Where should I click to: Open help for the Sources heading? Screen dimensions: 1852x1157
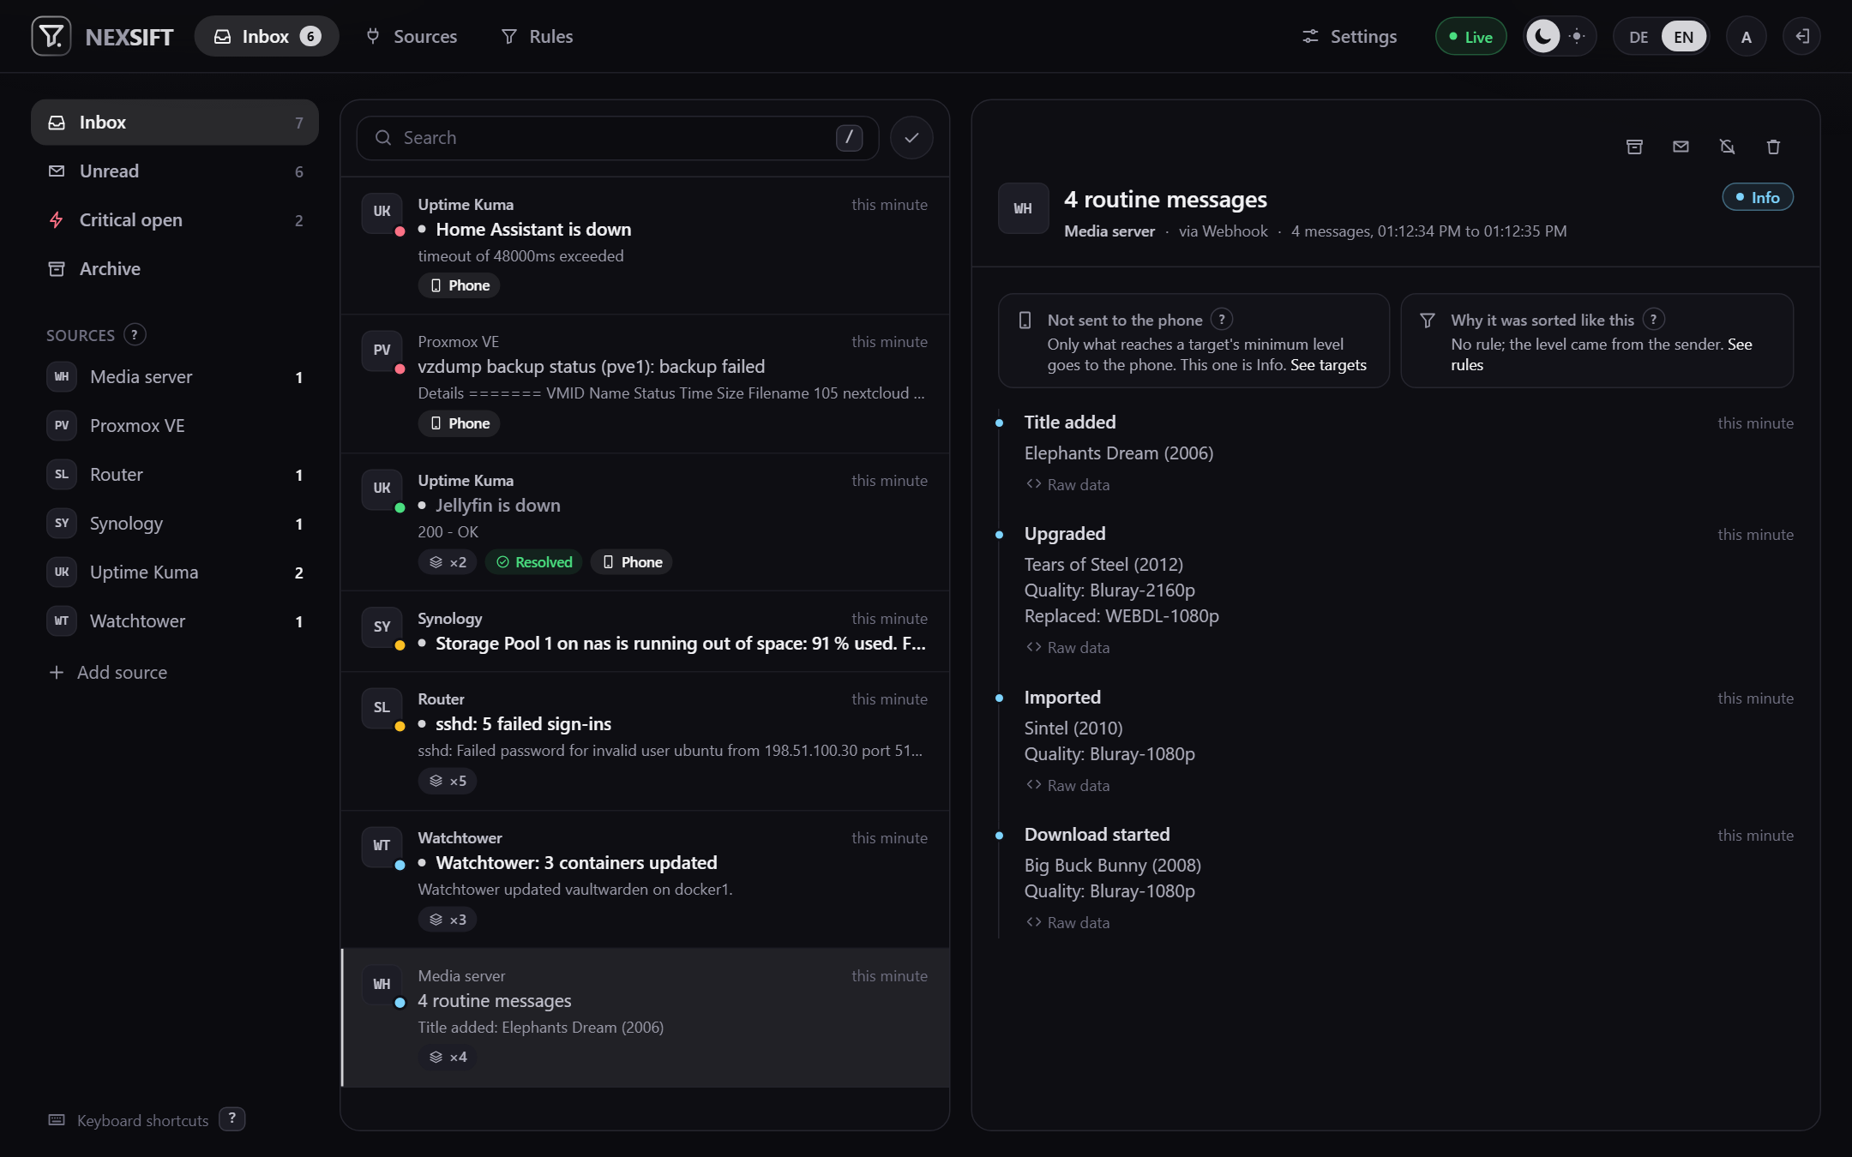pos(135,334)
